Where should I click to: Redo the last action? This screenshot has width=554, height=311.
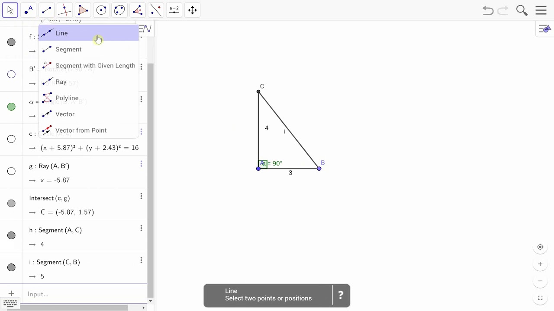pos(503,10)
